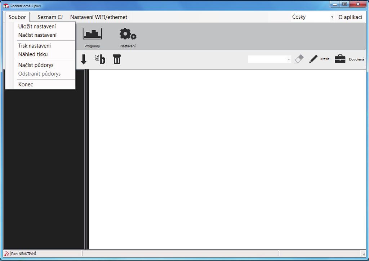Image resolution: width=369 pixels, height=261 pixels.
Task: Click the port status signal icon
Action: [6, 254]
